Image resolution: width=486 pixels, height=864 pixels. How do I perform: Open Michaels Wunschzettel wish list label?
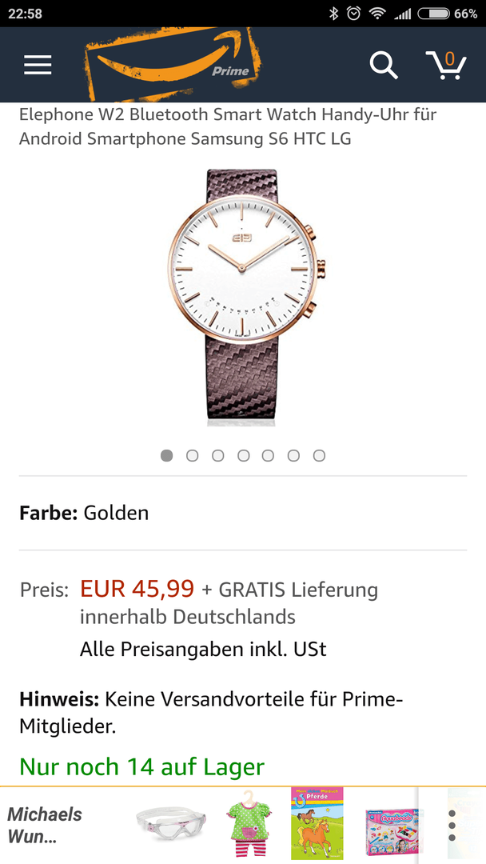point(45,826)
